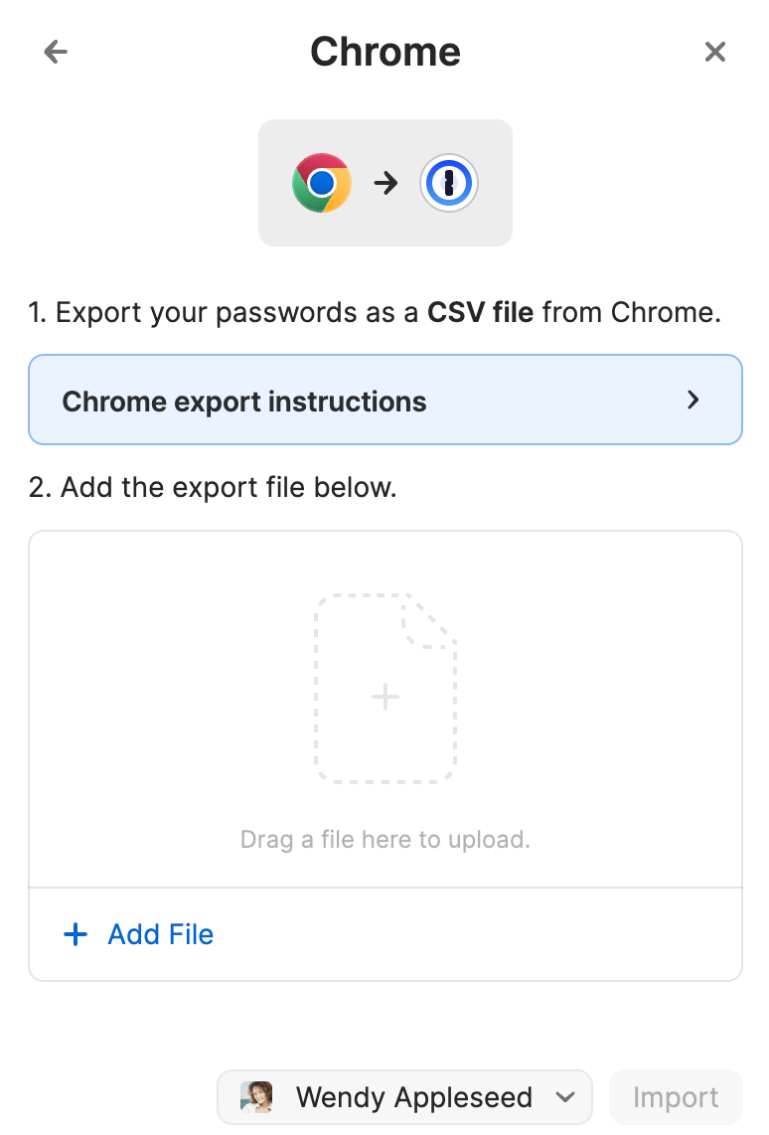Image resolution: width=769 pixels, height=1135 pixels.
Task: Click the 1Password logo icon
Action: pos(449,183)
